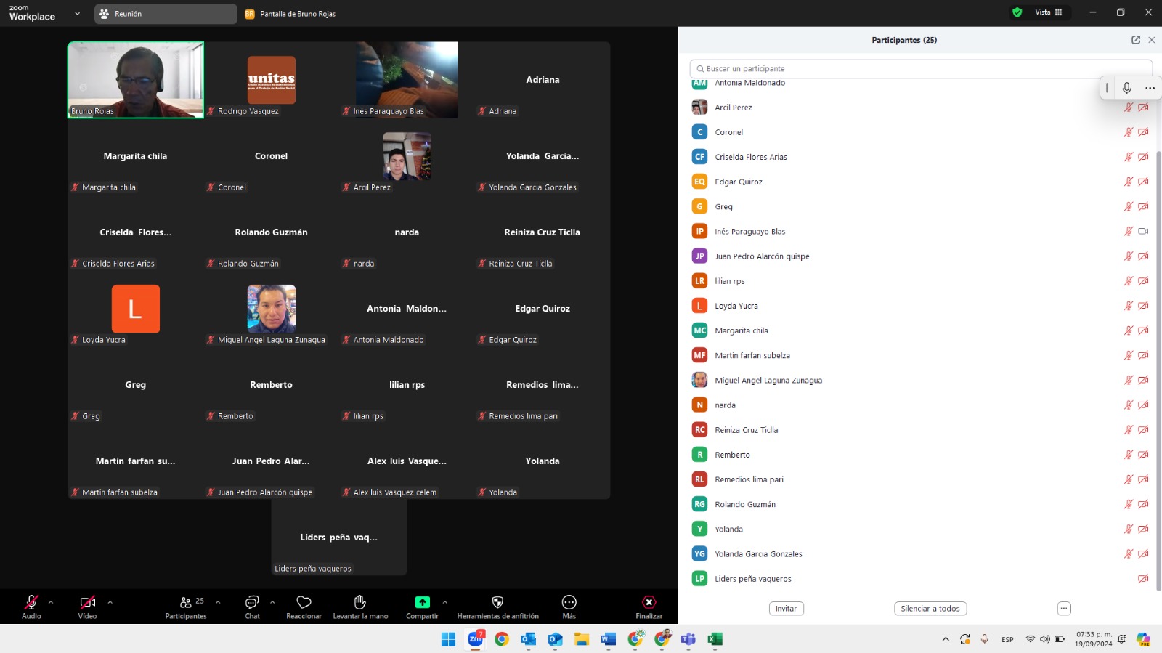
Task: Click Arcil Perez photo tile
Action: [x=407, y=156]
